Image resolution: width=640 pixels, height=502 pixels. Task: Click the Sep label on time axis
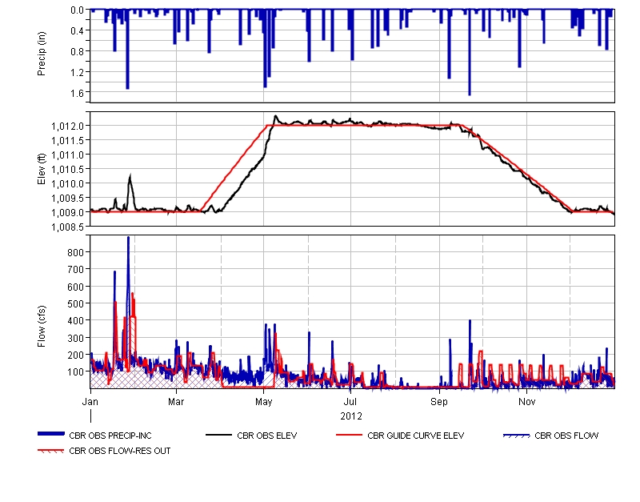tap(439, 402)
